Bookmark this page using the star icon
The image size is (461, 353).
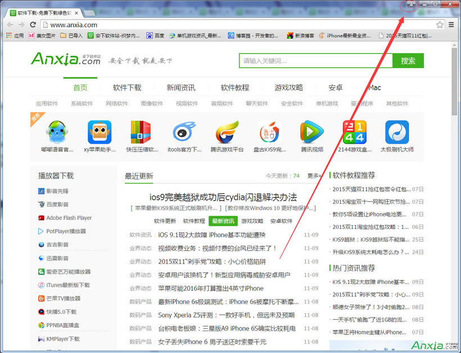click(x=440, y=25)
